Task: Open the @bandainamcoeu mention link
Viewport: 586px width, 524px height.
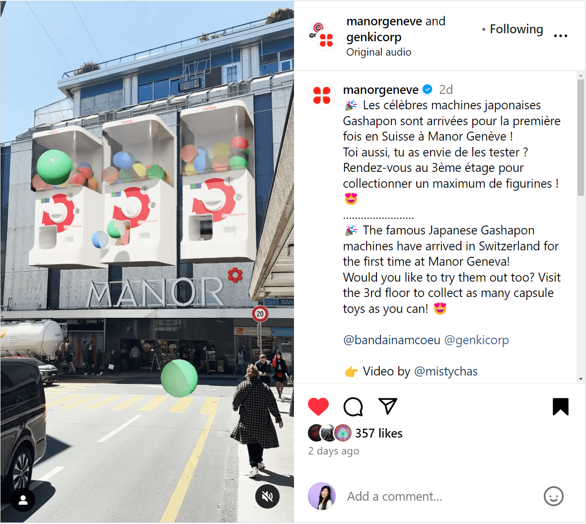Action: (392, 340)
